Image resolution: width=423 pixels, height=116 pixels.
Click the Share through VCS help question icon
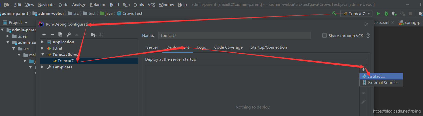(x=368, y=36)
